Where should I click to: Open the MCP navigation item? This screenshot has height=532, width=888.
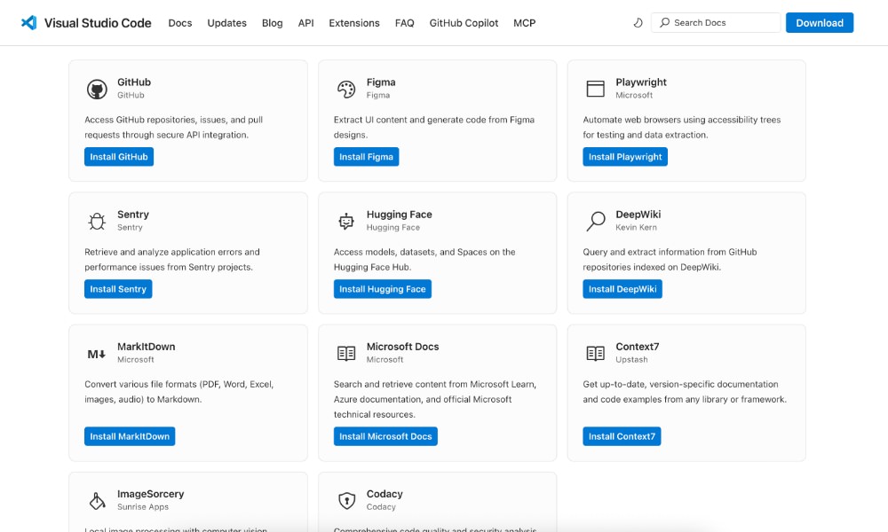tap(524, 23)
